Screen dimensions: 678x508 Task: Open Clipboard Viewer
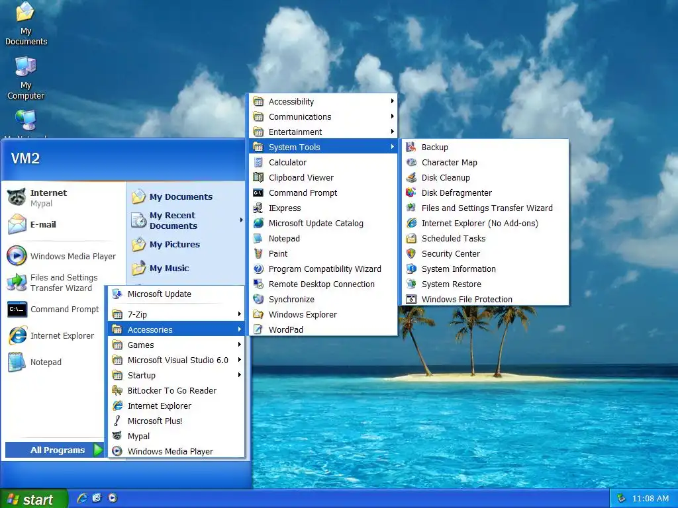pos(323,177)
